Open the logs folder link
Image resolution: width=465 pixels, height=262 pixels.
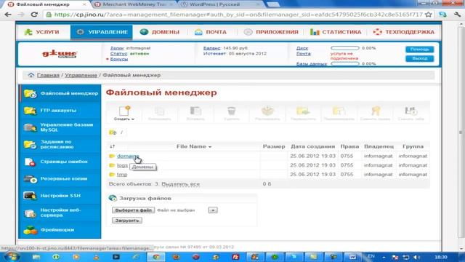[122, 165]
